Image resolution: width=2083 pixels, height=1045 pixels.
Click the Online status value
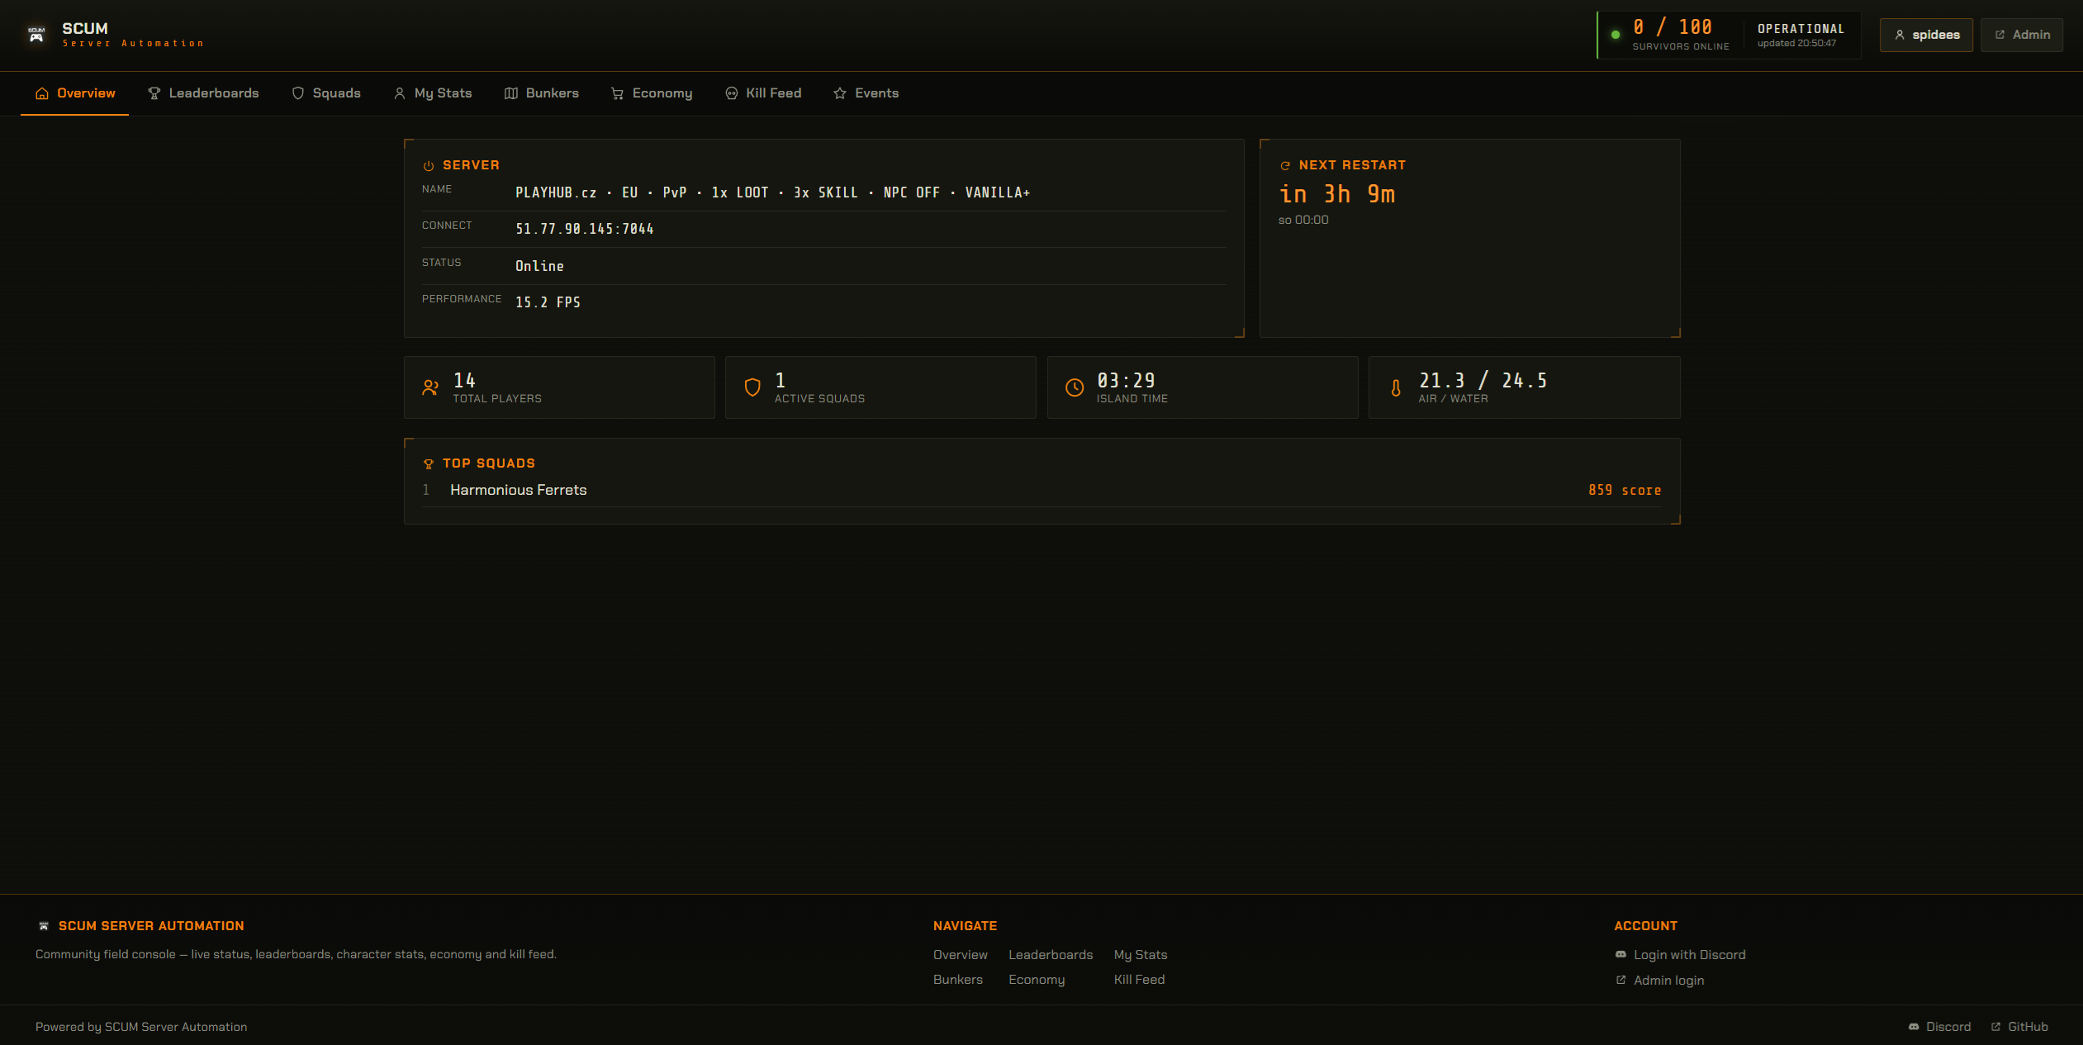[x=539, y=266]
